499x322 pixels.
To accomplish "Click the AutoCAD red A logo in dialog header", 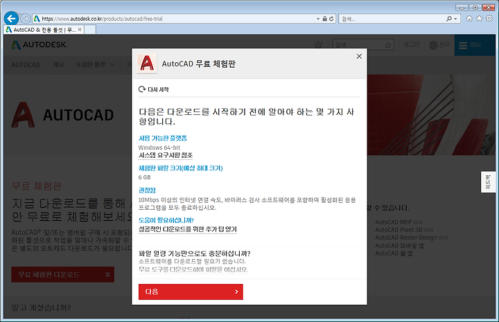I will pos(147,64).
